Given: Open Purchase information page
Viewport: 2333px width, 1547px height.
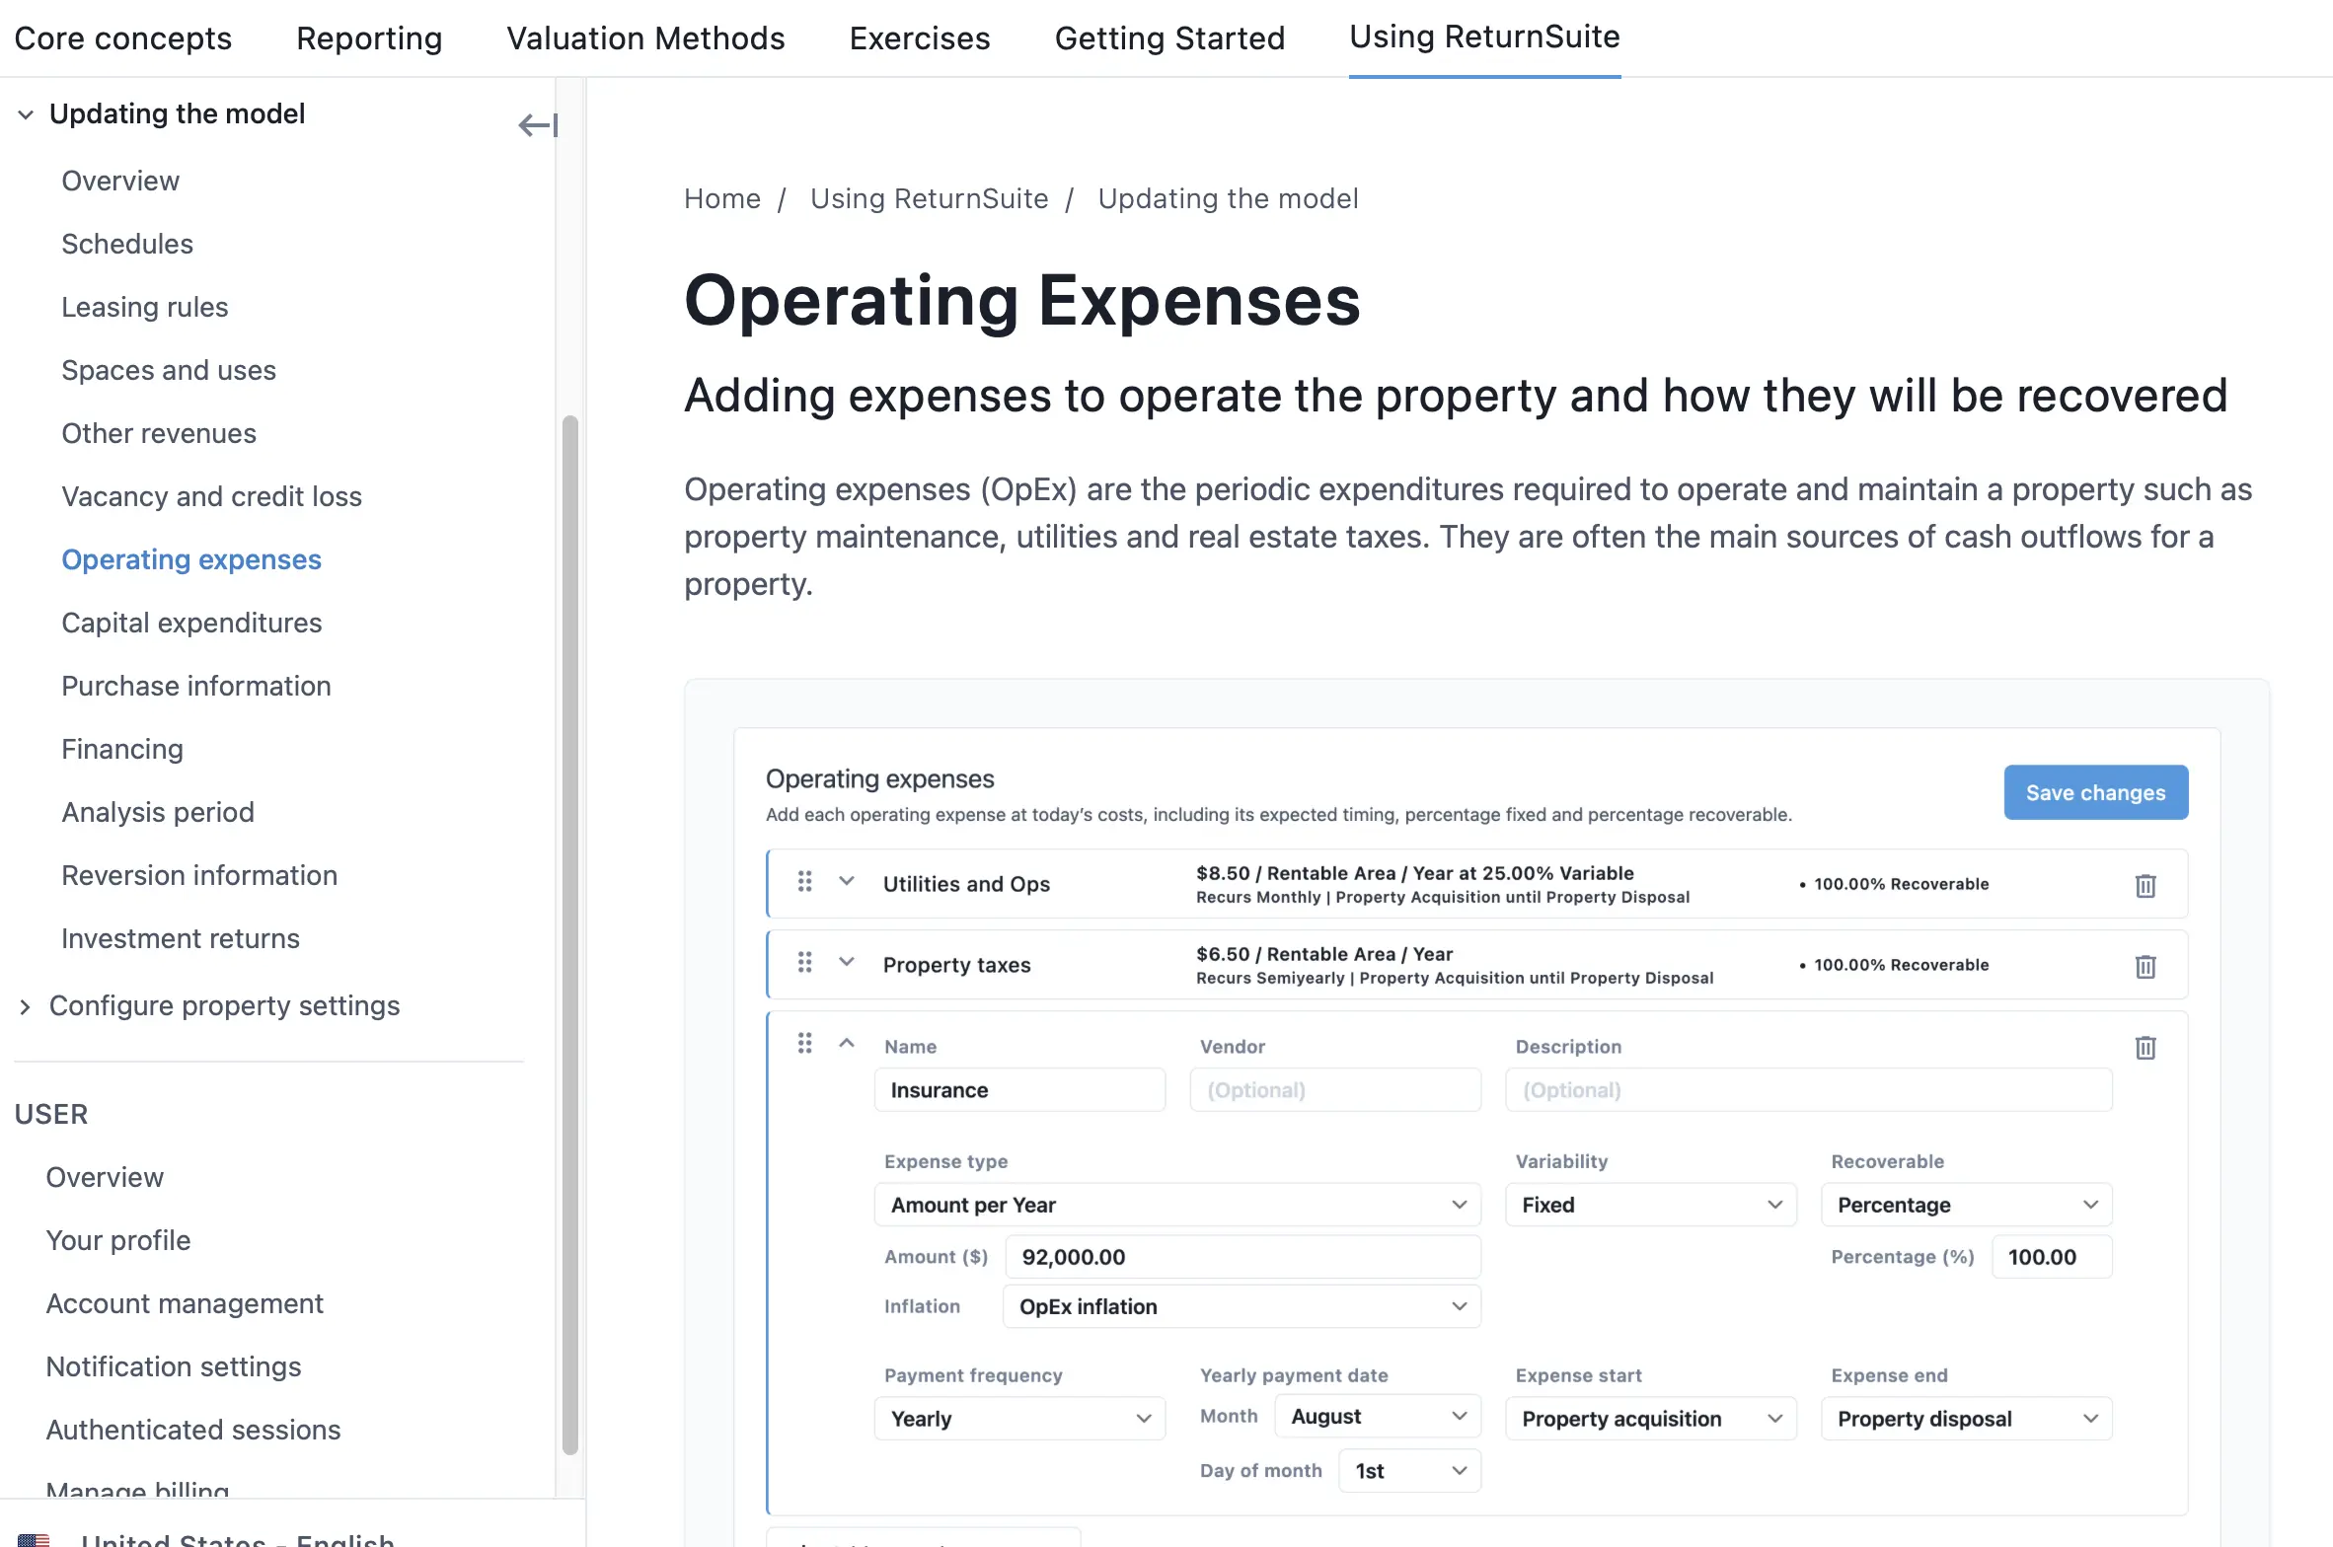Looking at the screenshot, I should tap(196, 686).
